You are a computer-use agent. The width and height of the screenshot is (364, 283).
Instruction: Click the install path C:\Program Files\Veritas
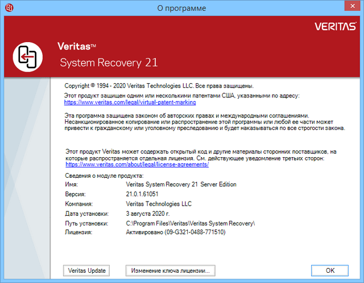pos(190,223)
